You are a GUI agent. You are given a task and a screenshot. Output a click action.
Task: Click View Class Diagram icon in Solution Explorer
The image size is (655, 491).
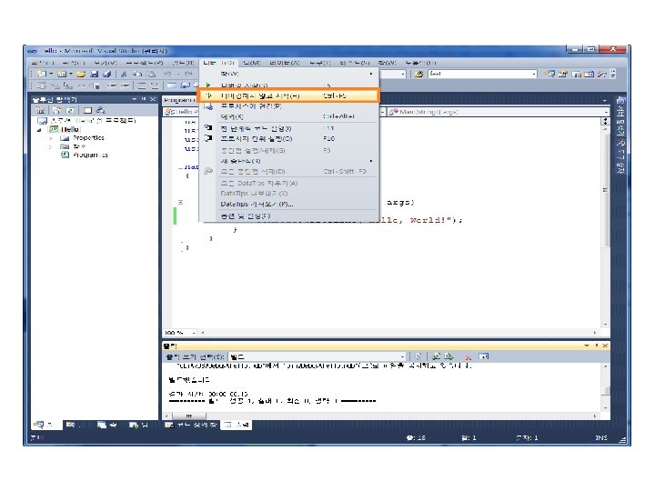[100, 110]
